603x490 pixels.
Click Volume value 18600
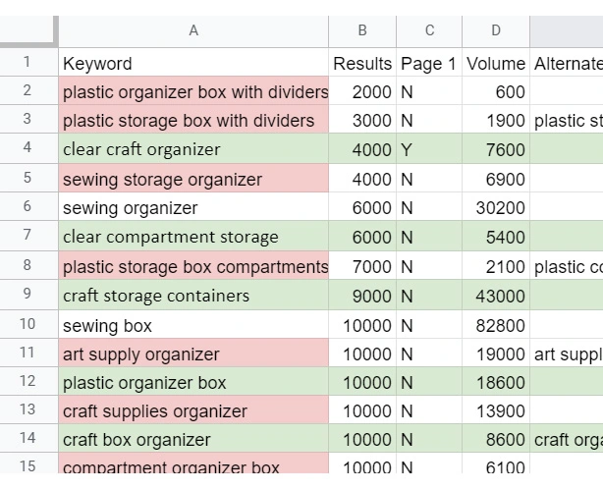(x=496, y=381)
